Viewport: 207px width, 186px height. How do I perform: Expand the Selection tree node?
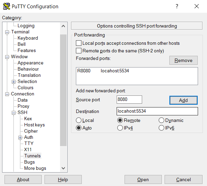click(13, 82)
